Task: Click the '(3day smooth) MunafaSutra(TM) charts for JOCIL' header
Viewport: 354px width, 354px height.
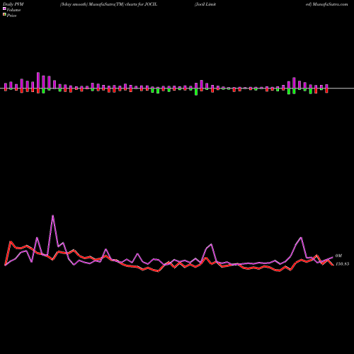Action: [108, 4]
